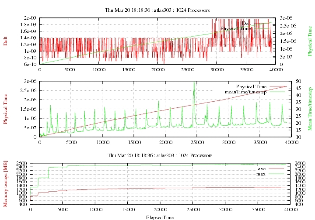Click red line sample beside 'ave' legend
315x220 pixels.
coord(276,168)
